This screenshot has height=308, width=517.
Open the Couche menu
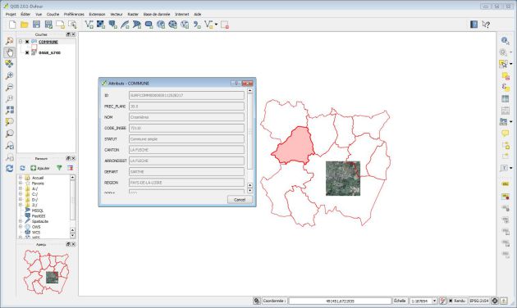tap(53, 14)
